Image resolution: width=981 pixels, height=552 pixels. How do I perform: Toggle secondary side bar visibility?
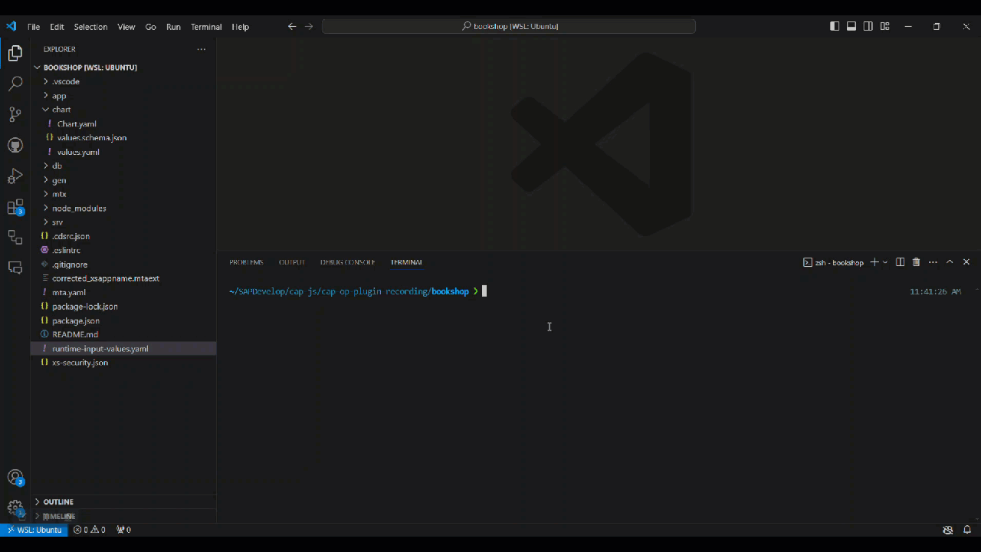(x=868, y=26)
